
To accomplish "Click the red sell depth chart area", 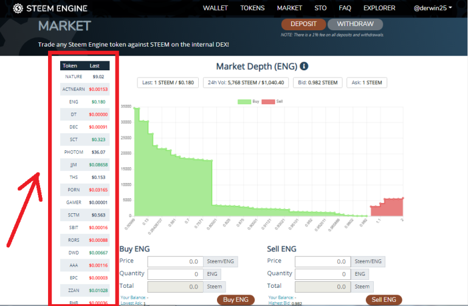I will click(391, 208).
